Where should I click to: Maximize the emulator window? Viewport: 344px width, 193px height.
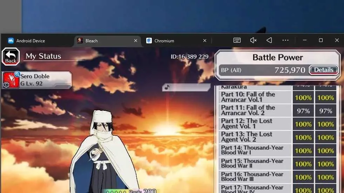coord(321,40)
